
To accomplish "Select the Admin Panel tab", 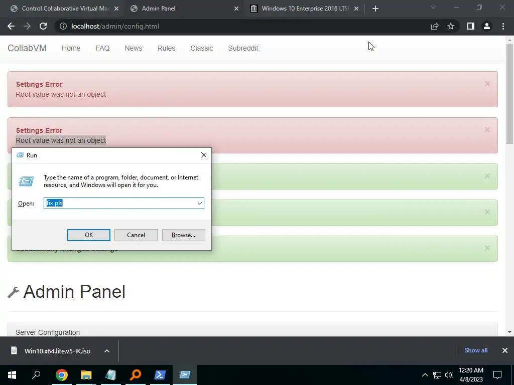I will pos(184,9).
